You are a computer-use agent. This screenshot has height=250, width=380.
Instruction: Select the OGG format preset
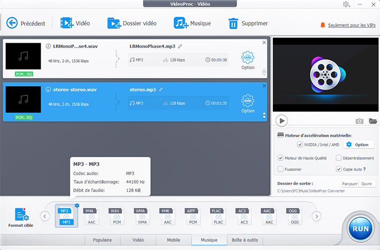(x=294, y=216)
